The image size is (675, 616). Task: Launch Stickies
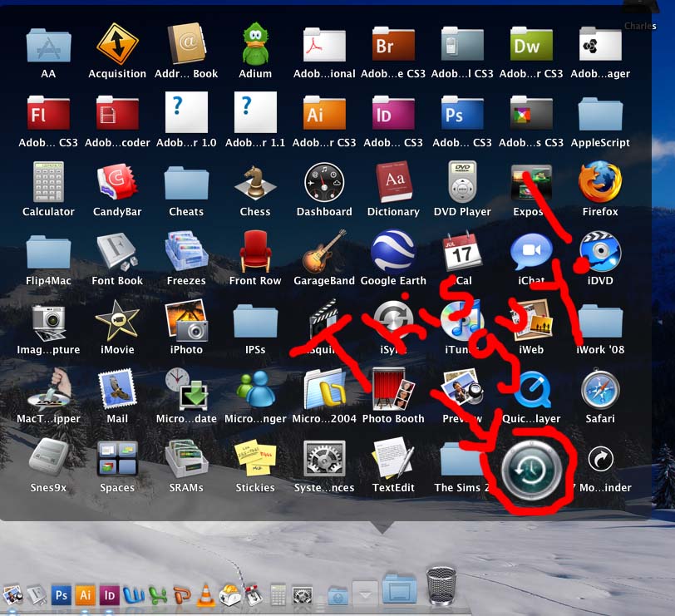pyautogui.click(x=255, y=457)
